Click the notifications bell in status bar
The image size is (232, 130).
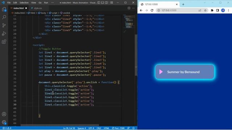click(x=133, y=128)
